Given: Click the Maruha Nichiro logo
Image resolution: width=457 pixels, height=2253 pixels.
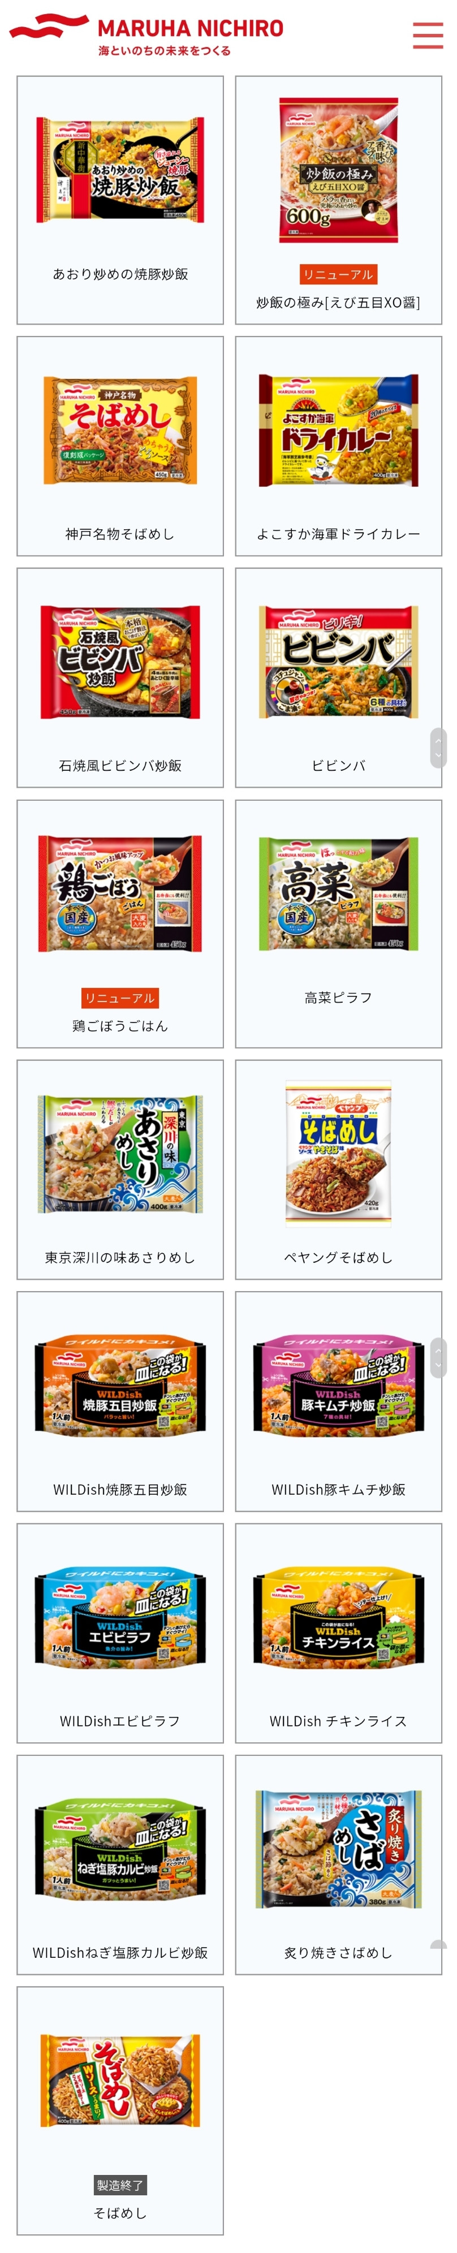Looking at the screenshot, I should [146, 34].
